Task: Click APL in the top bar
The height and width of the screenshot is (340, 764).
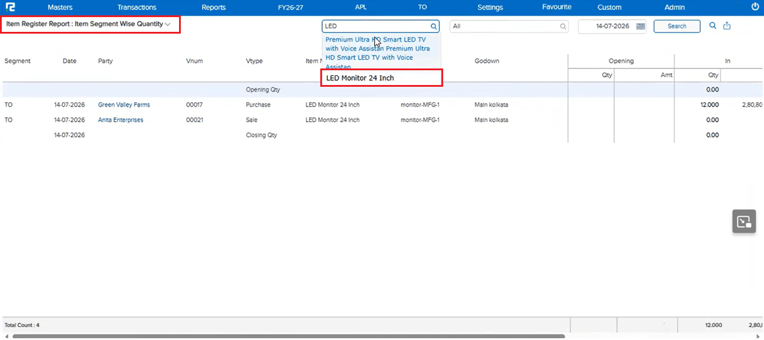Action: tap(360, 8)
